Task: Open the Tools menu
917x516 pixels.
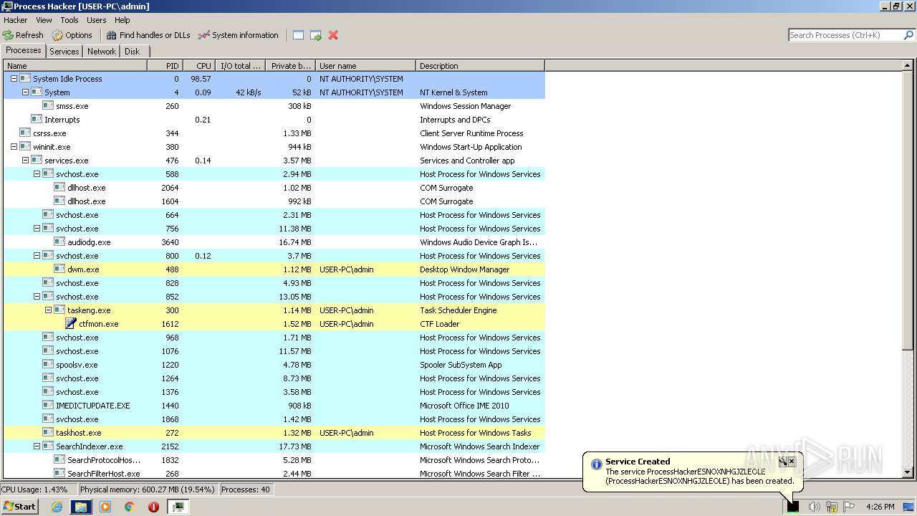Action: (69, 20)
